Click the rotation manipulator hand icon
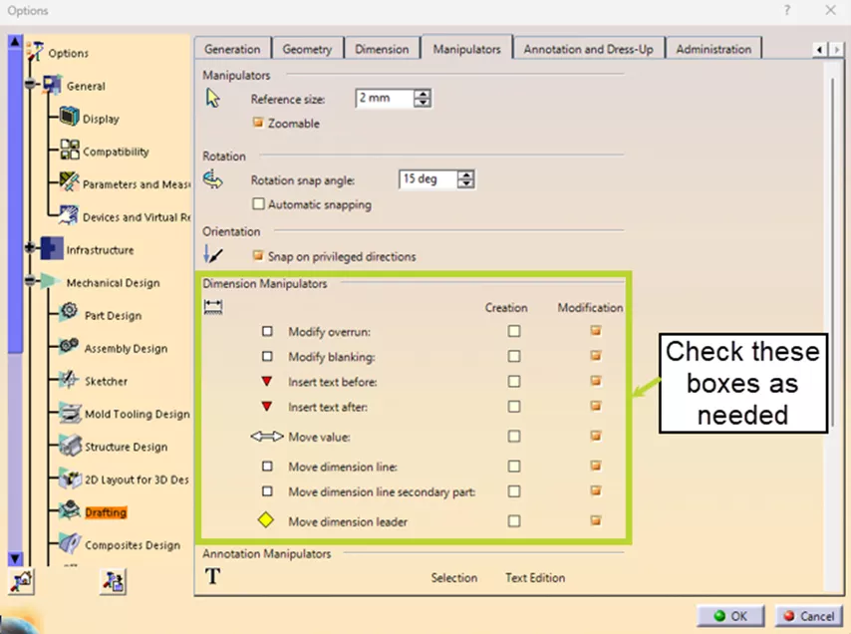Viewport: 851px width, 634px height. point(213,177)
